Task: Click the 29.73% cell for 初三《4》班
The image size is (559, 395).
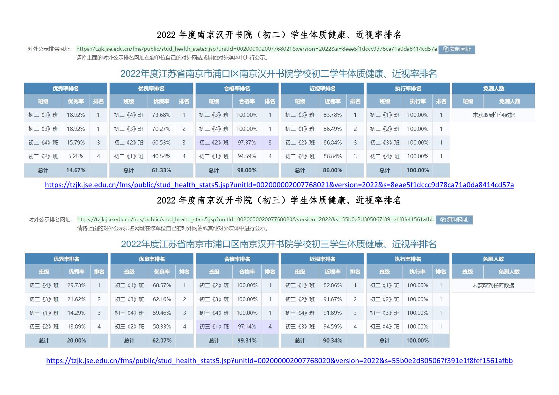Action: pyautogui.click(x=76, y=285)
